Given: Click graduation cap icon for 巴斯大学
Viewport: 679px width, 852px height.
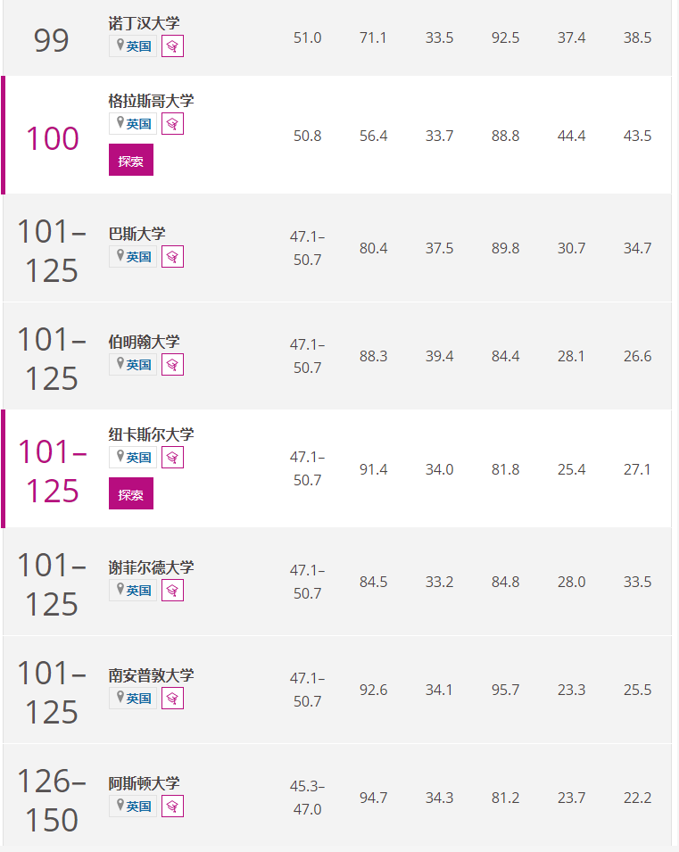Looking at the screenshot, I should (x=172, y=257).
